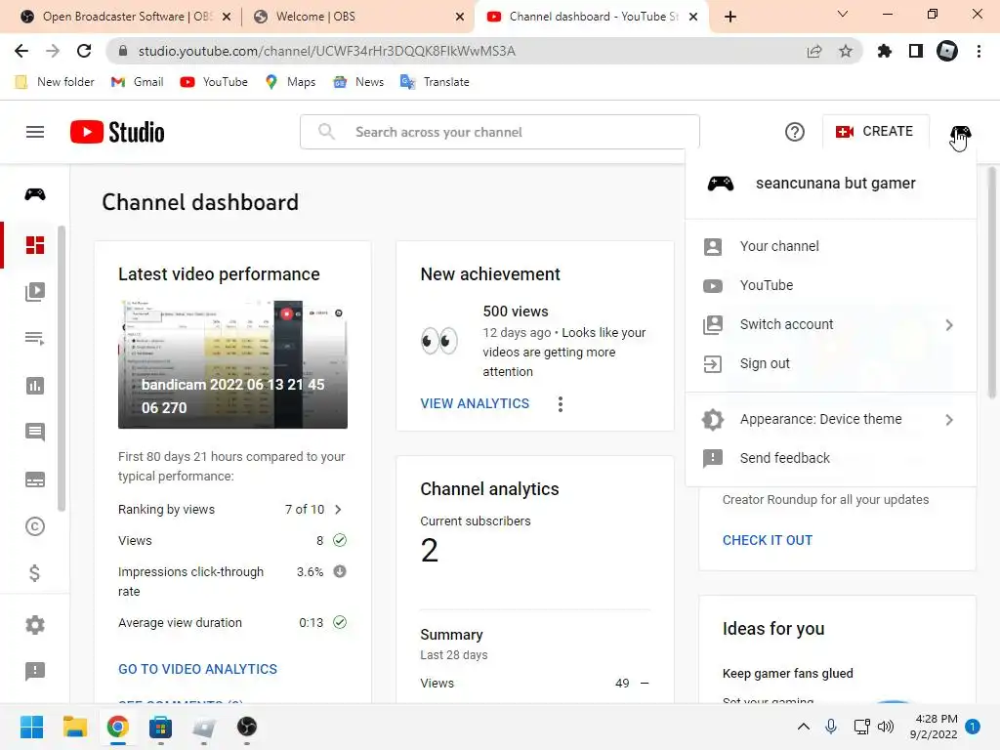Open the Chrome profile avatar
The height and width of the screenshot is (750, 1000).
point(947,51)
